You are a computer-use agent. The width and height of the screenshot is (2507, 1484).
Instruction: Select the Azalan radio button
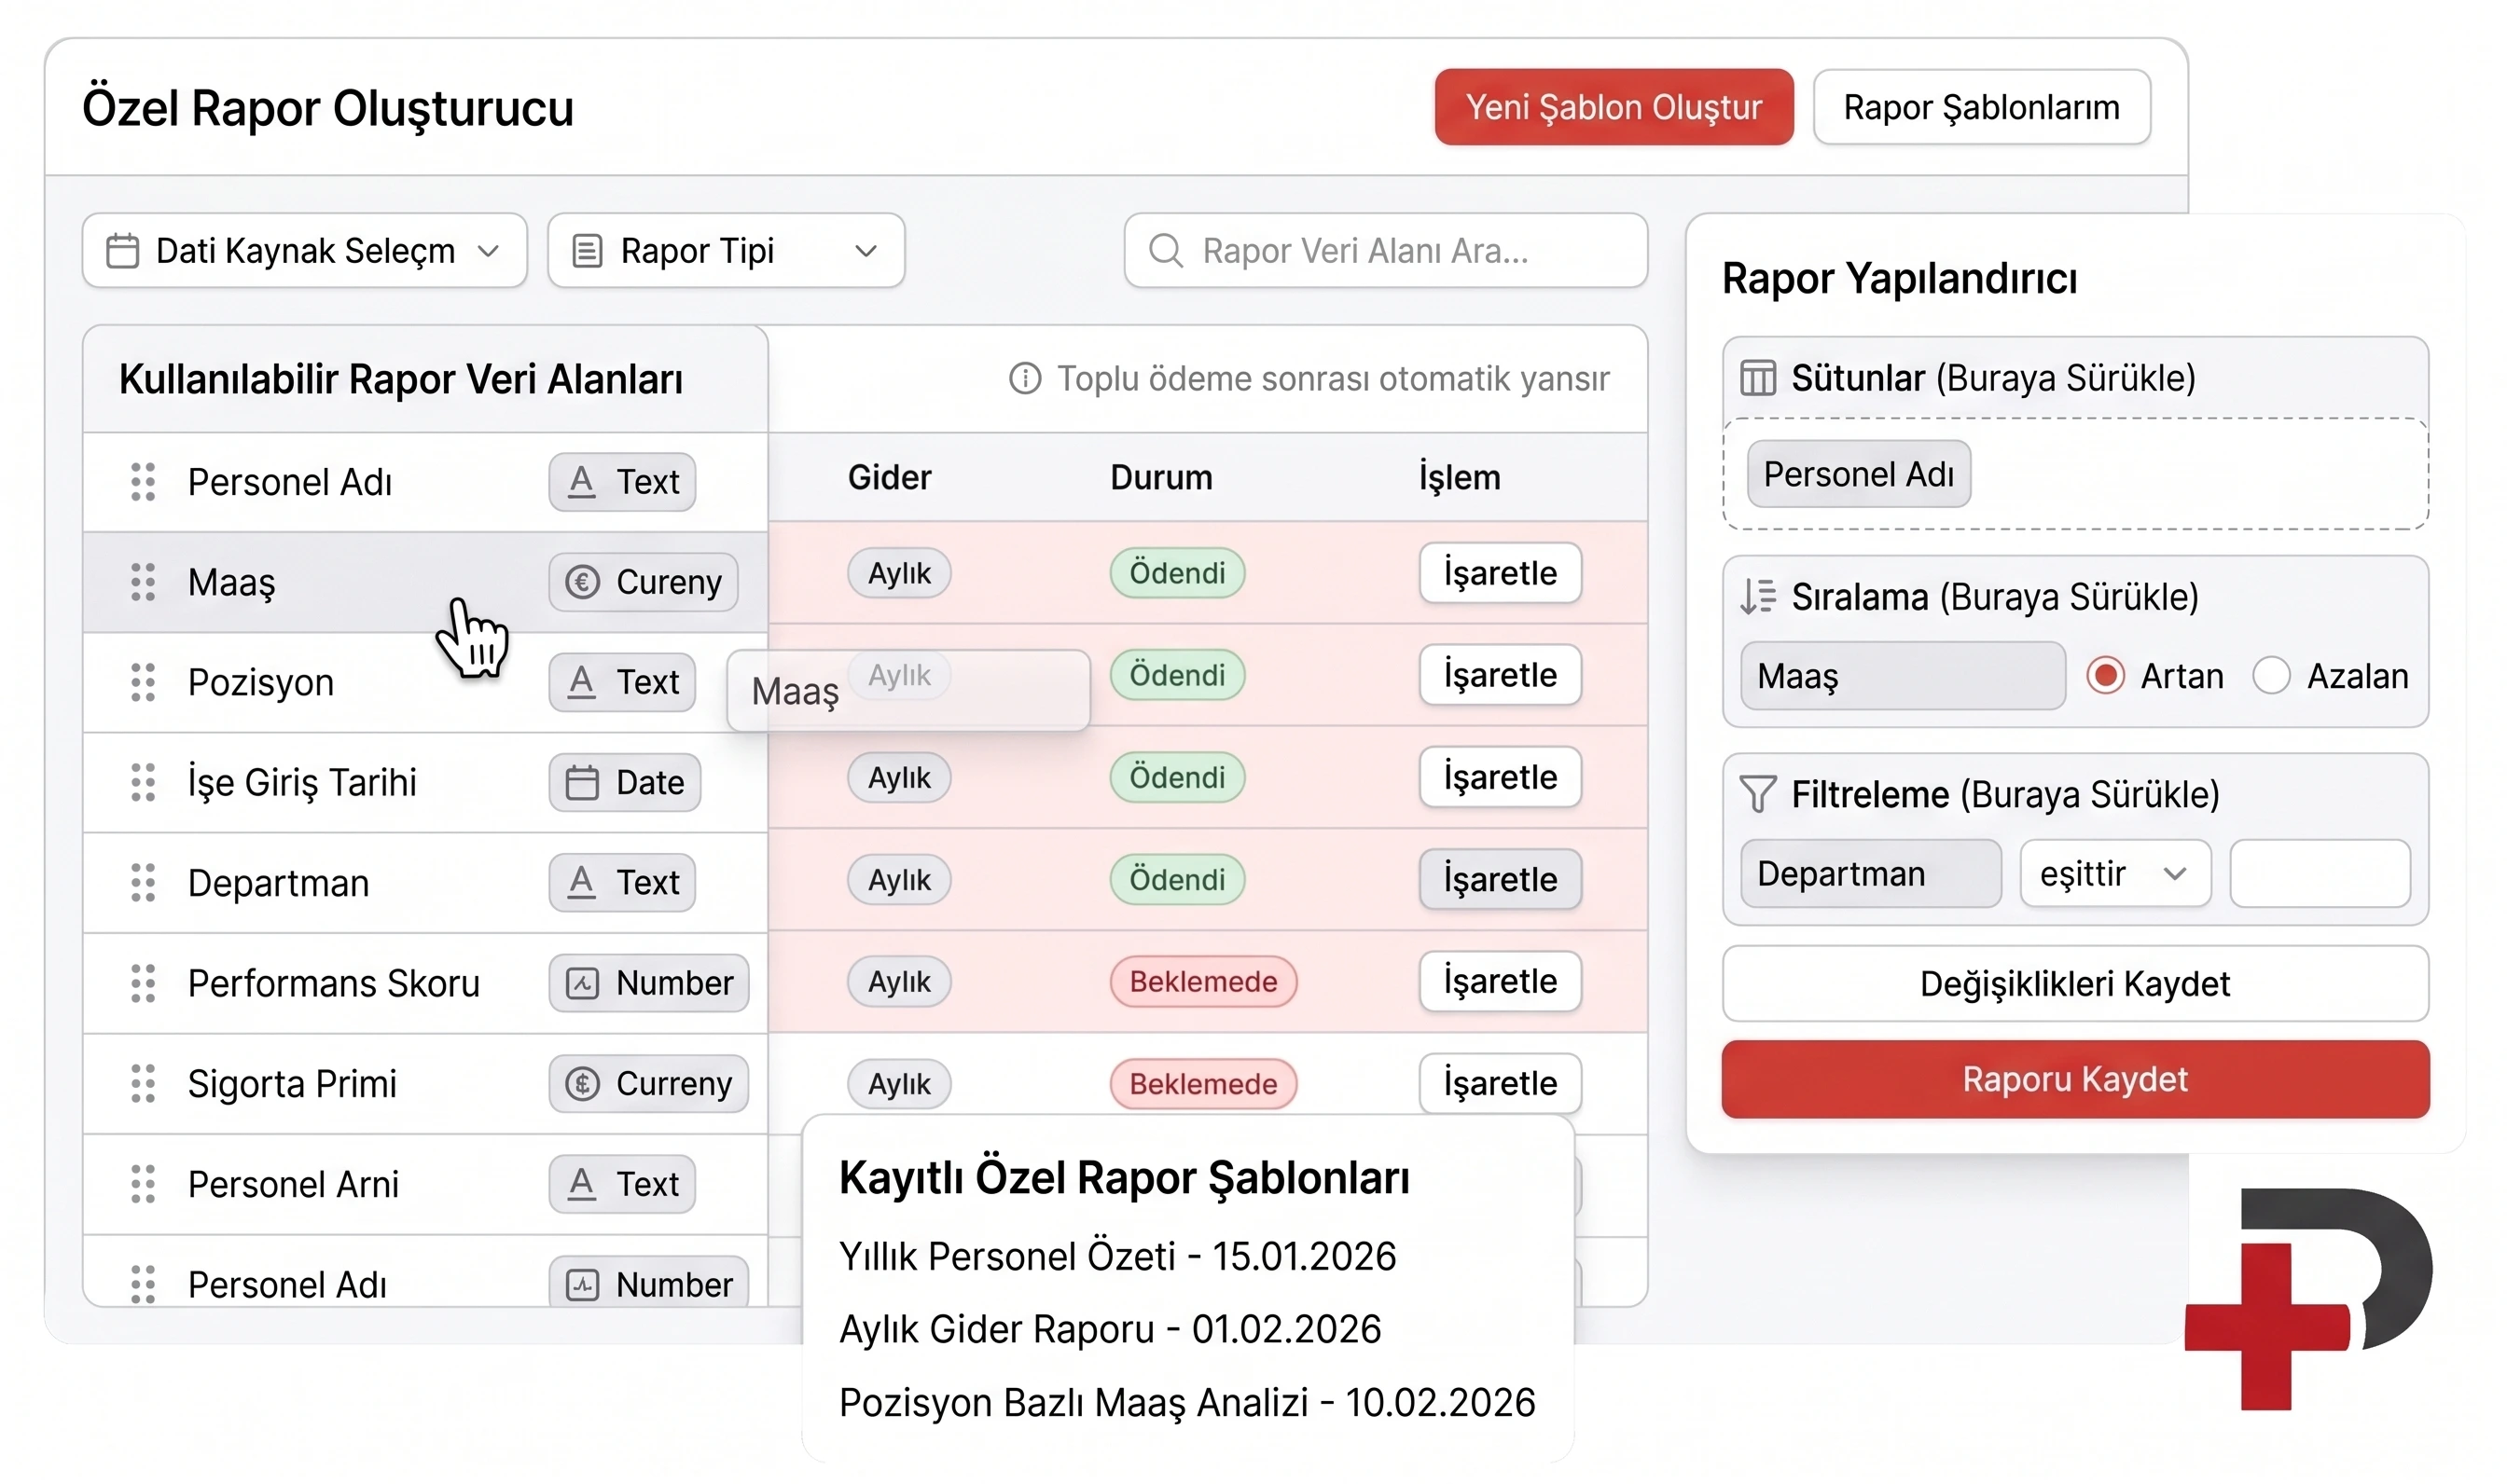[x=2271, y=676]
